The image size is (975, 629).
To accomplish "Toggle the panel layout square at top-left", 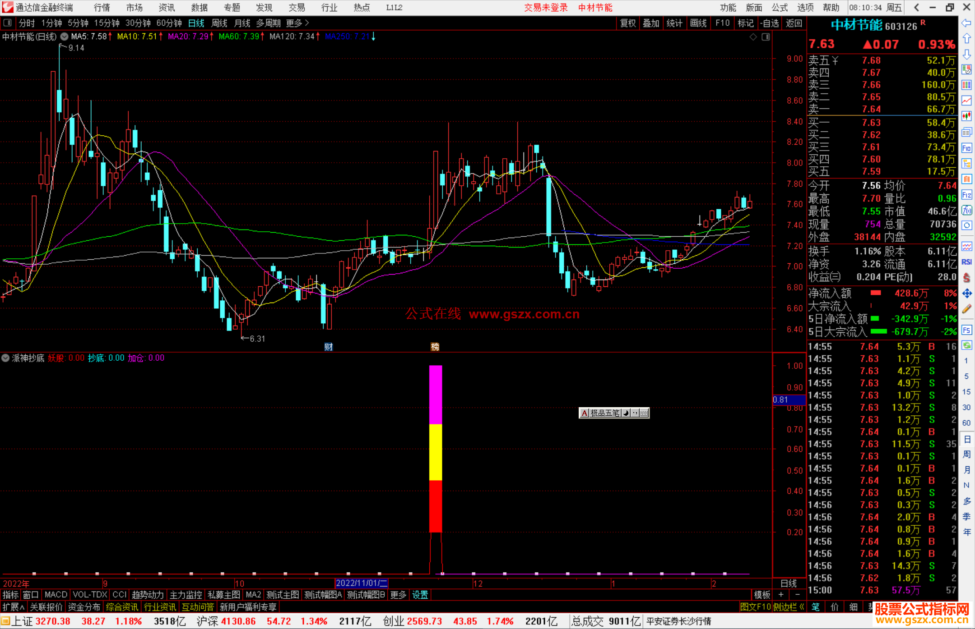I will click(x=8, y=23).
